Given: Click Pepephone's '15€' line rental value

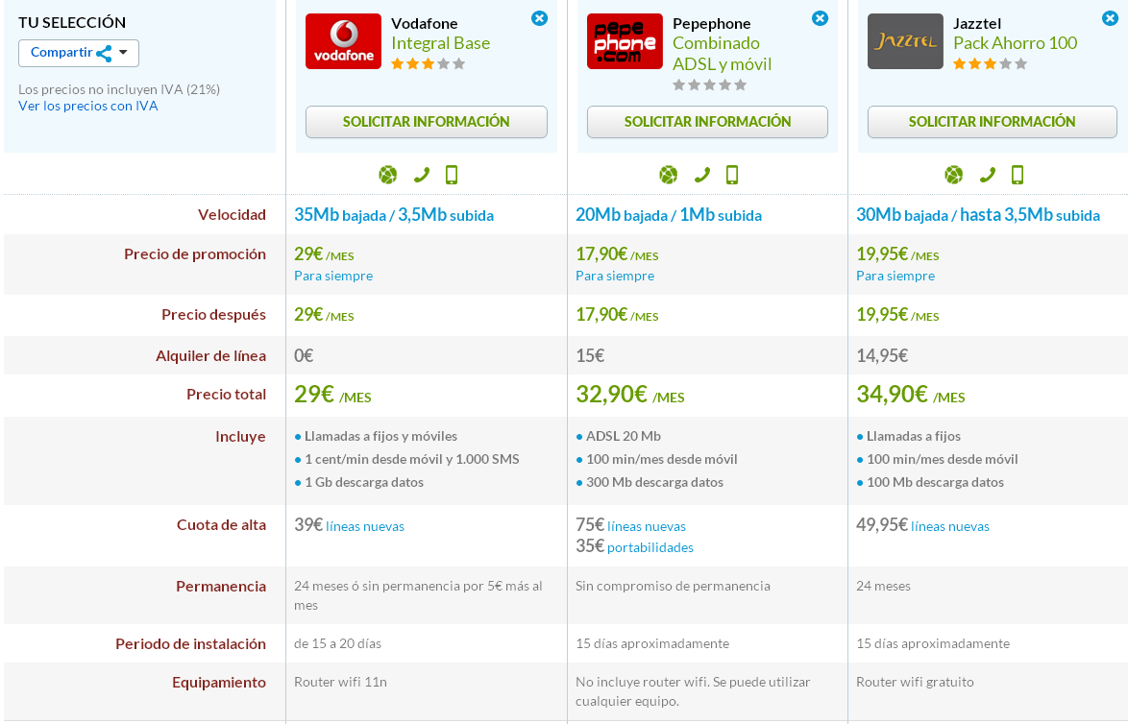Looking at the screenshot, I should [590, 356].
